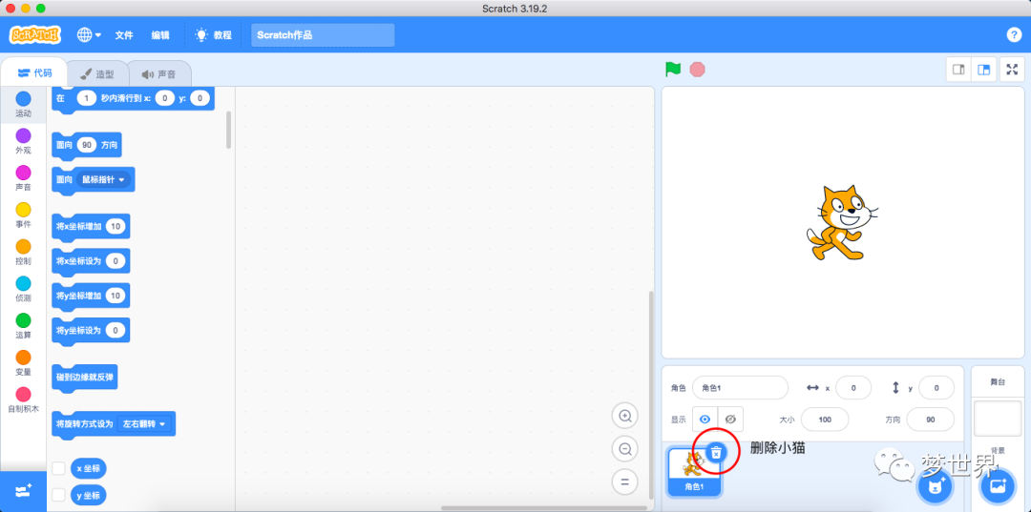Select the 控制 control category
Viewport: 1031px width, 512px height.
click(x=23, y=252)
